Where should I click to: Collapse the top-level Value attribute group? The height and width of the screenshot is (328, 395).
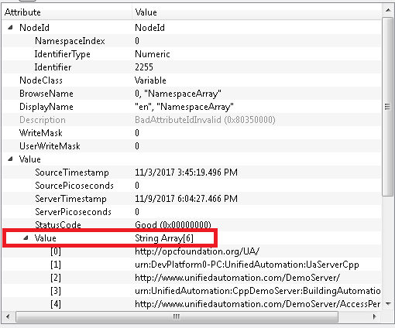click(x=10, y=159)
